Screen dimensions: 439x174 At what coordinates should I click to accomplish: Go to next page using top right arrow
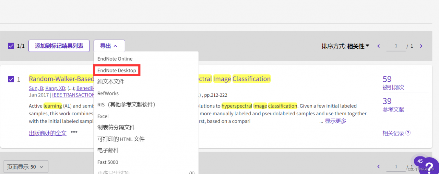click(421, 46)
